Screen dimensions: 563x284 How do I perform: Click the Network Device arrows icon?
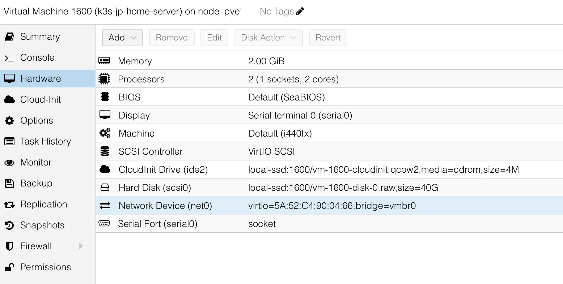coord(105,206)
